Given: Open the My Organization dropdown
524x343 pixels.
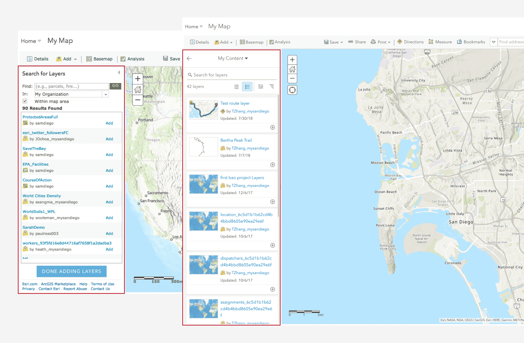Looking at the screenshot, I should (x=106, y=94).
